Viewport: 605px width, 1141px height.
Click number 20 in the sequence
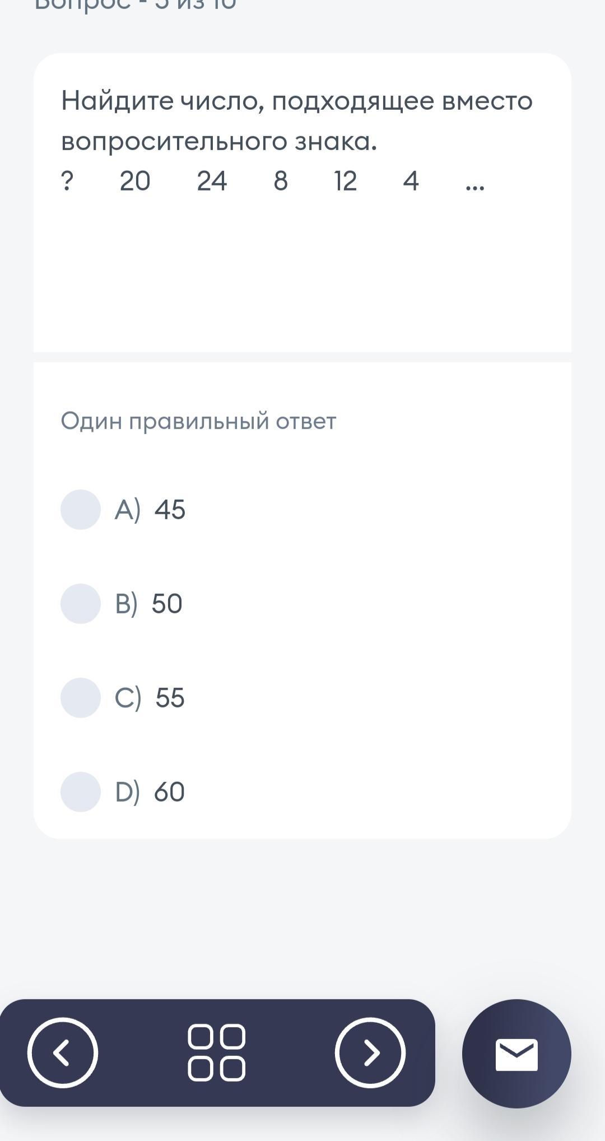click(x=135, y=181)
